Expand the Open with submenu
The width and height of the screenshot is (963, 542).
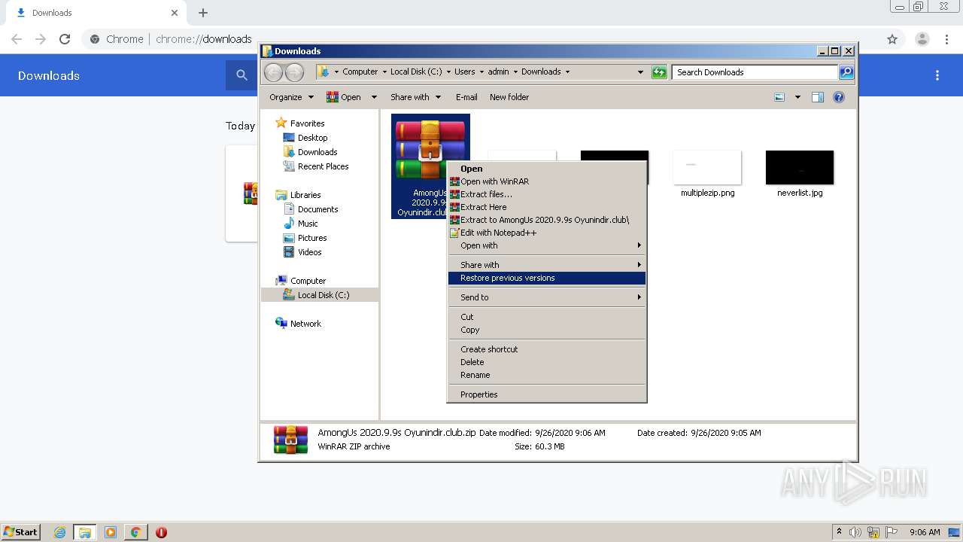tap(546, 245)
